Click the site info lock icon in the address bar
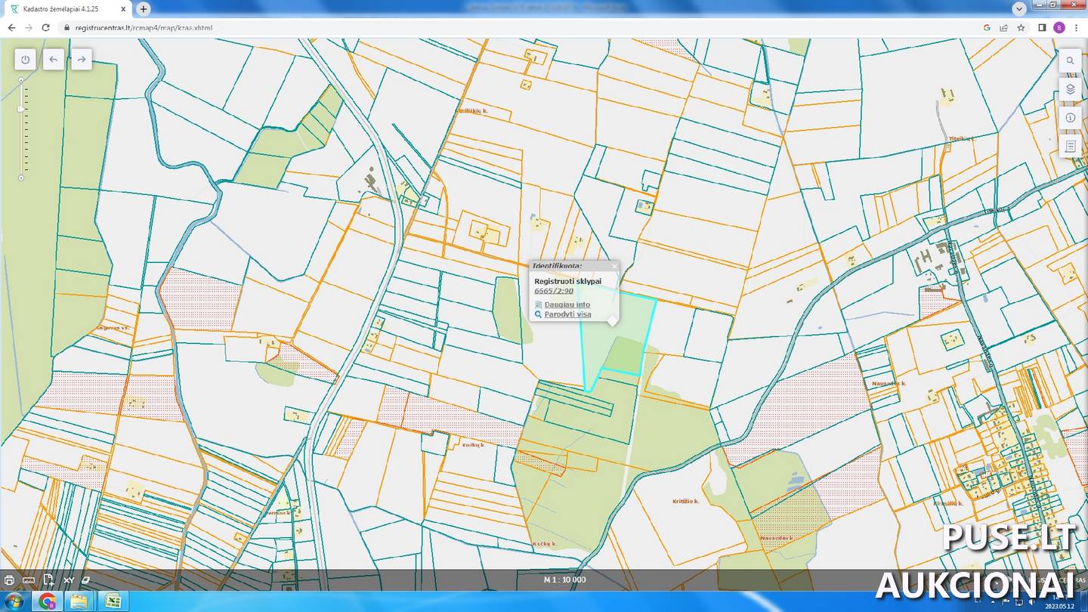 pos(67,28)
